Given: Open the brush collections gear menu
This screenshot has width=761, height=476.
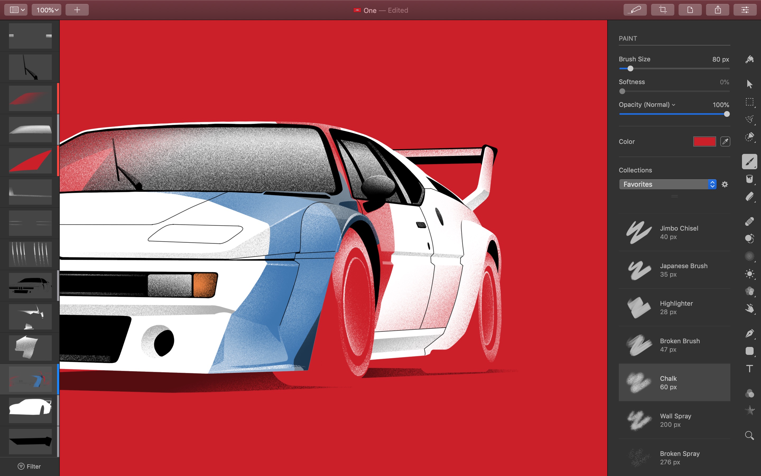Looking at the screenshot, I should [725, 184].
